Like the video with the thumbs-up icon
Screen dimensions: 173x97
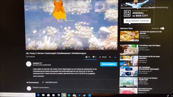[86, 57]
